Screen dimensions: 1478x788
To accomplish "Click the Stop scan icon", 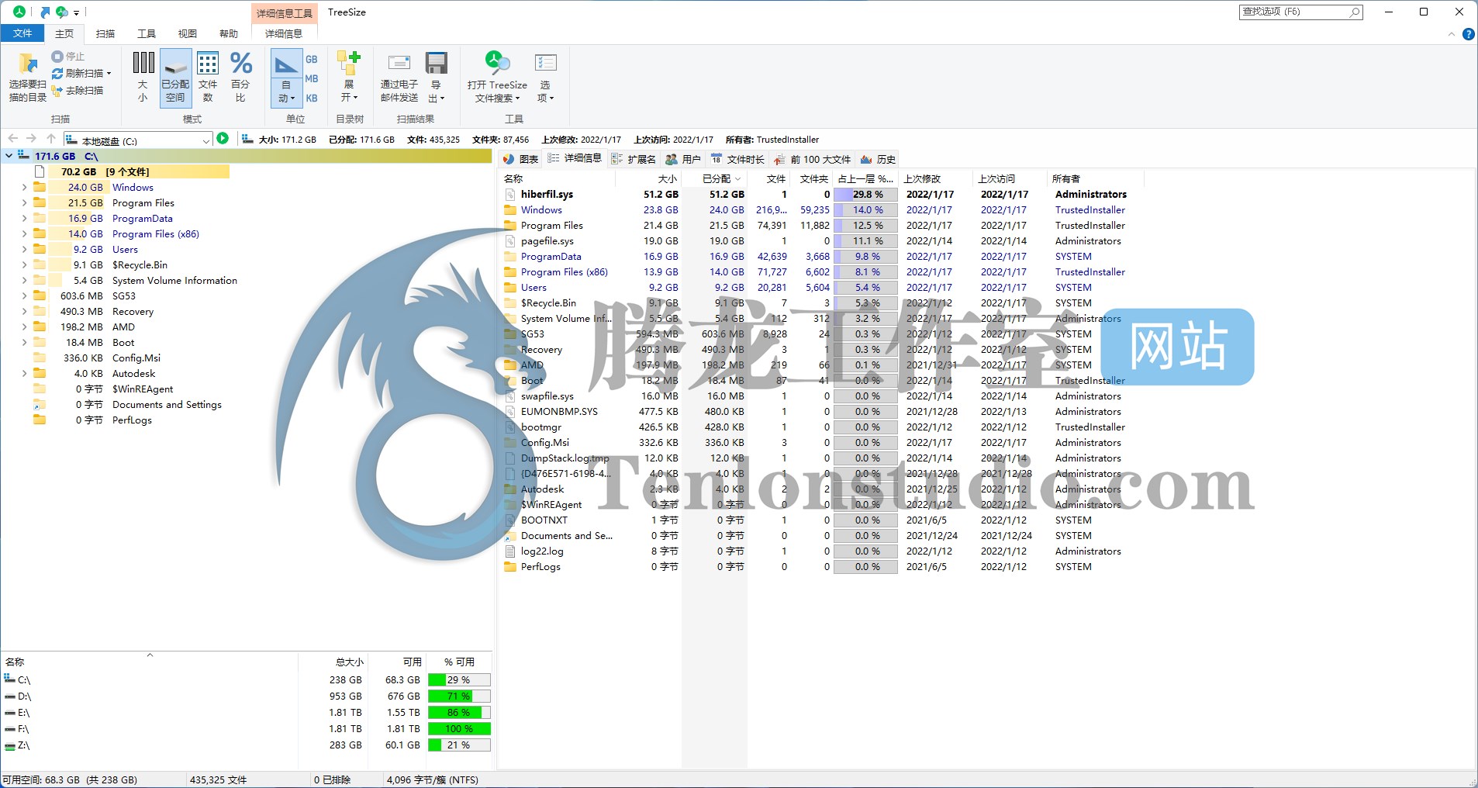I will [x=57, y=57].
